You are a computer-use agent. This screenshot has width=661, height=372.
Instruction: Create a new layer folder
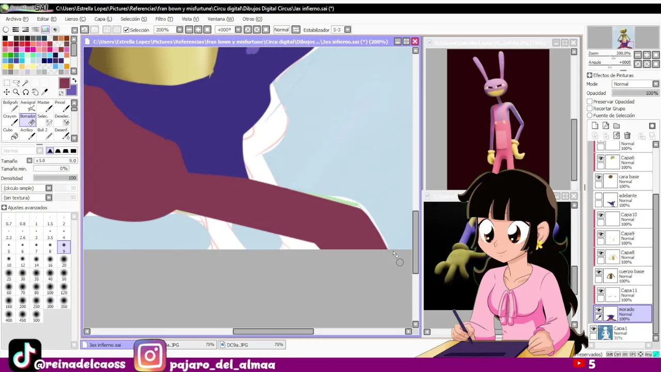pyautogui.click(x=617, y=126)
